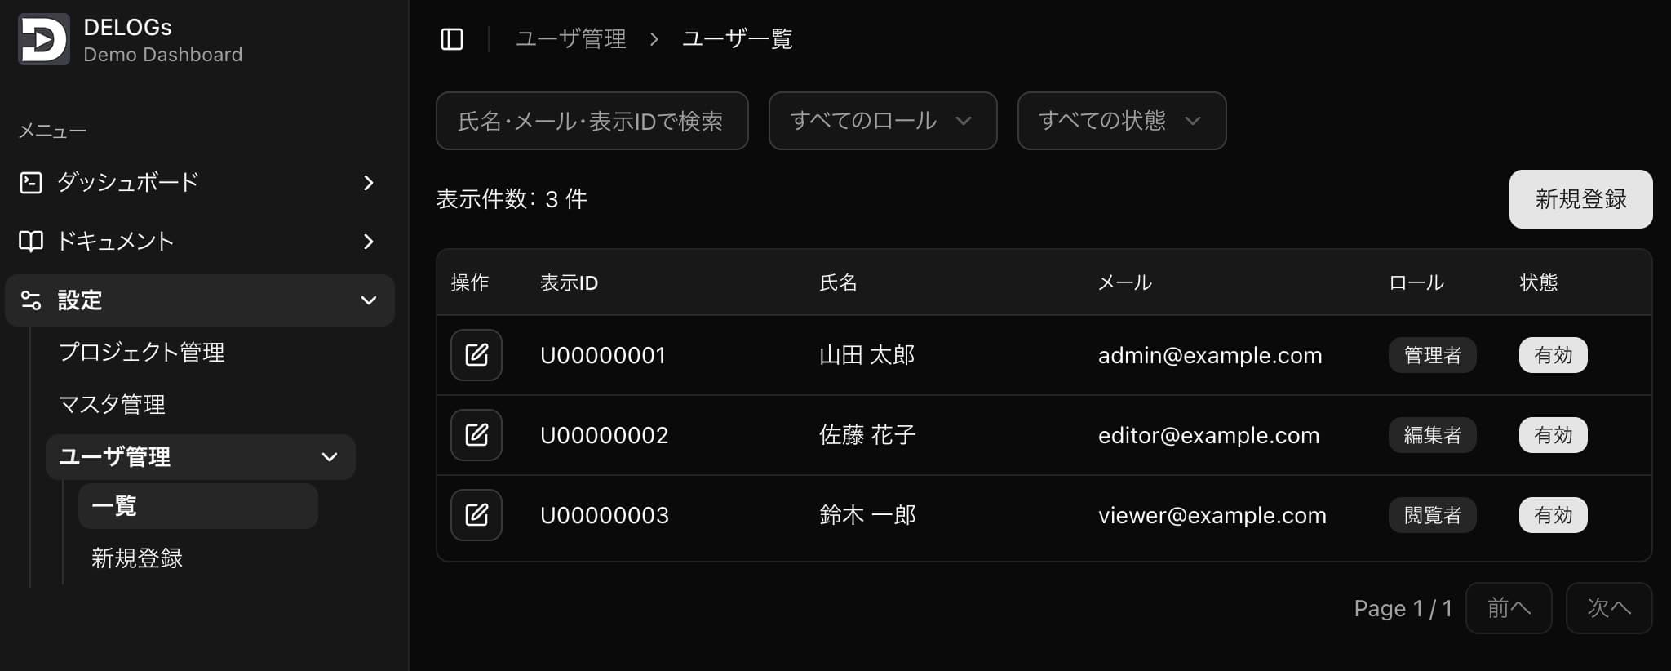
Task: Open edit icon for 鈴木 一郎
Action: [476, 515]
